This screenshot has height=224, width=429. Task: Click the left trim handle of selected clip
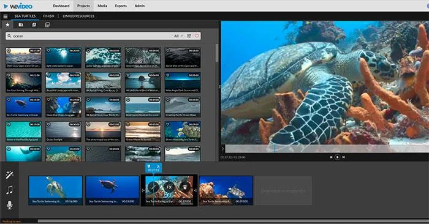coord(143,190)
